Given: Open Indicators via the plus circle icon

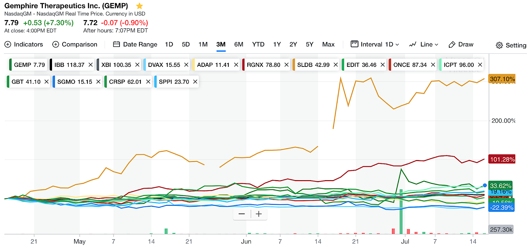Looking at the screenshot, I should 8,44.
